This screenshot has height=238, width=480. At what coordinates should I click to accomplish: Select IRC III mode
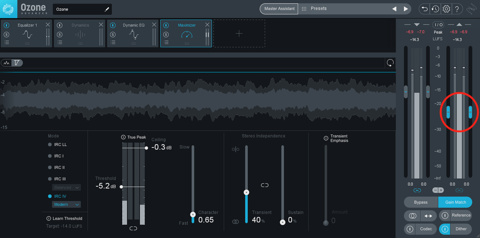pyautogui.click(x=57, y=179)
